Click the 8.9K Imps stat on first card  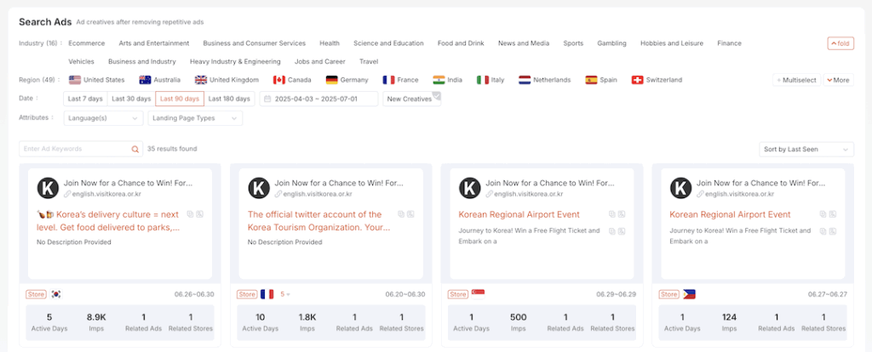(x=96, y=322)
